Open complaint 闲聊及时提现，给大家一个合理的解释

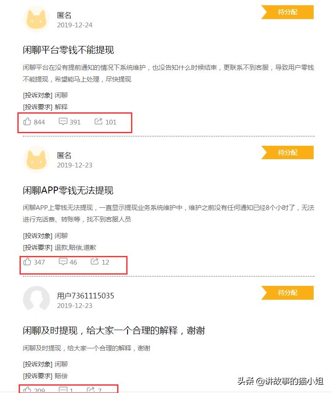tap(114, 331)
